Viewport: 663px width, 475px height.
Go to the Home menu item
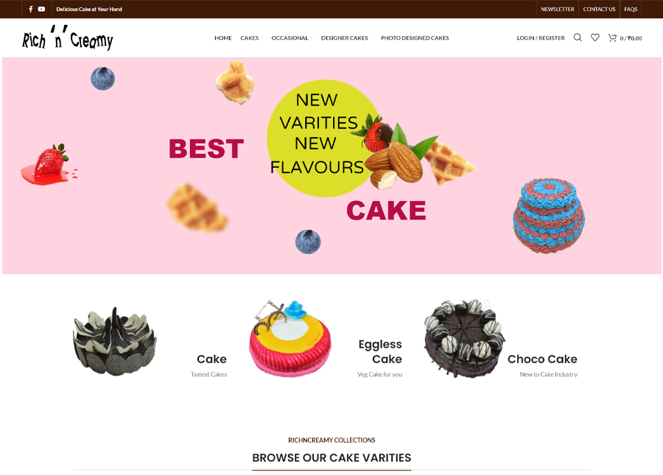coord(222,38)
